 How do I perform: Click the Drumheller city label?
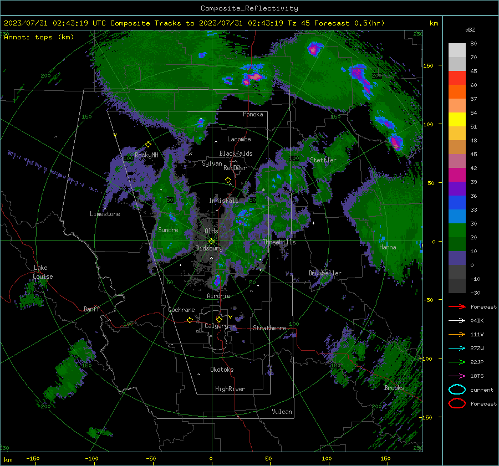click(325, 273)
